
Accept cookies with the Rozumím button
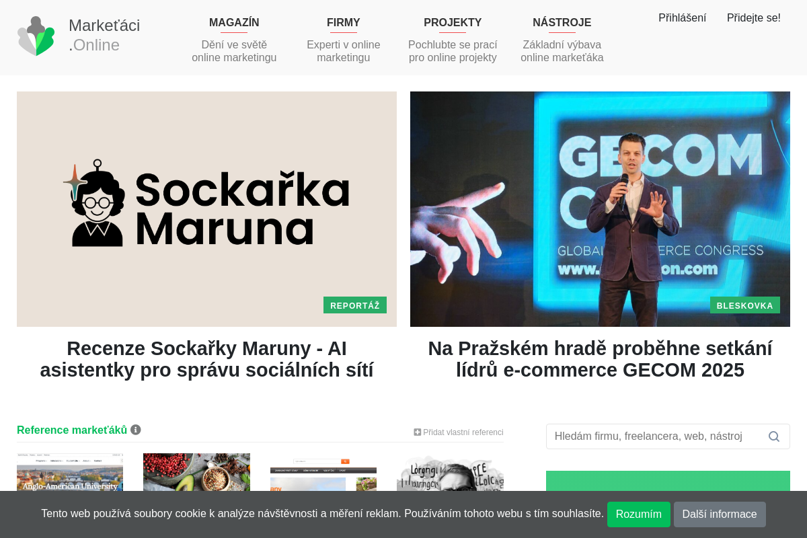639,514
